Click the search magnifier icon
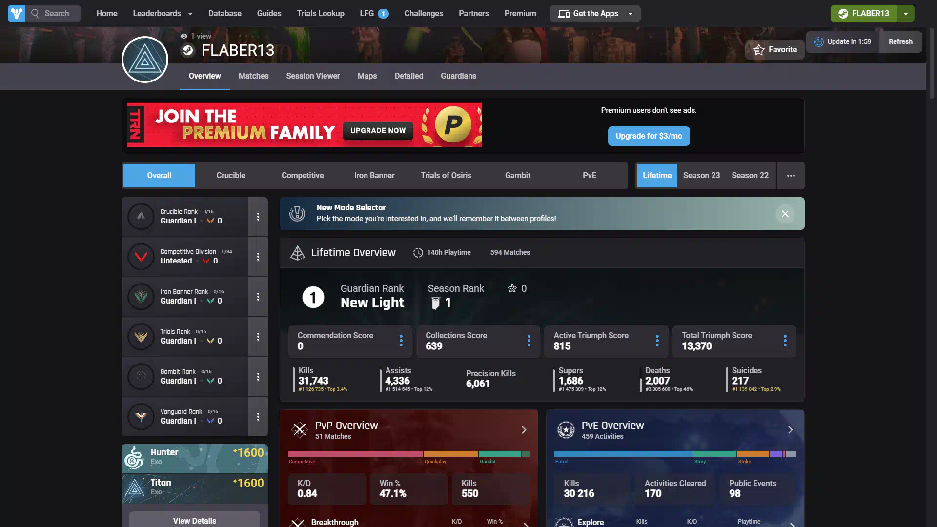 (35, 14)
